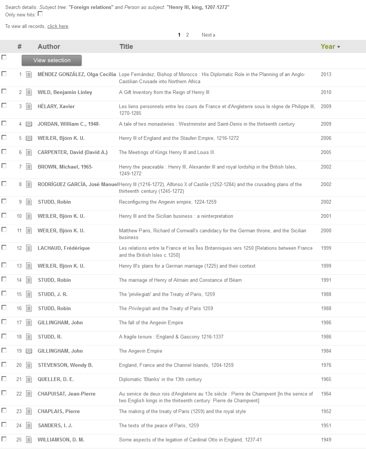Select checkbox for Chaplais record 23
This screenshot has width=366, height=449.
pos(4,411)
